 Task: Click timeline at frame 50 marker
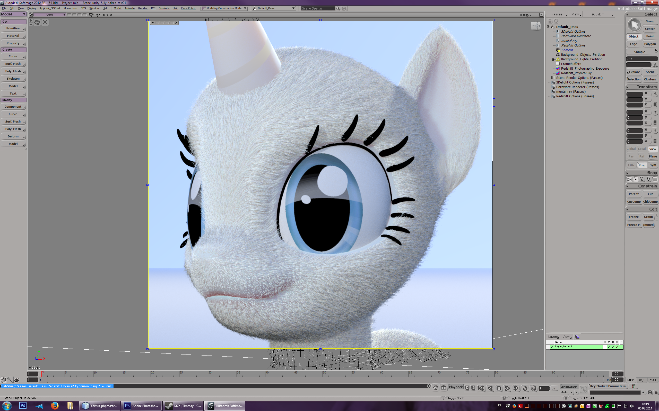coord(323,375)
